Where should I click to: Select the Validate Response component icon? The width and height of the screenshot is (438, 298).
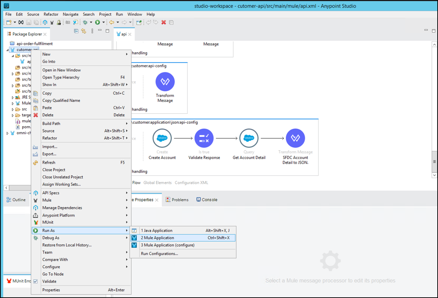pos(204,138)
